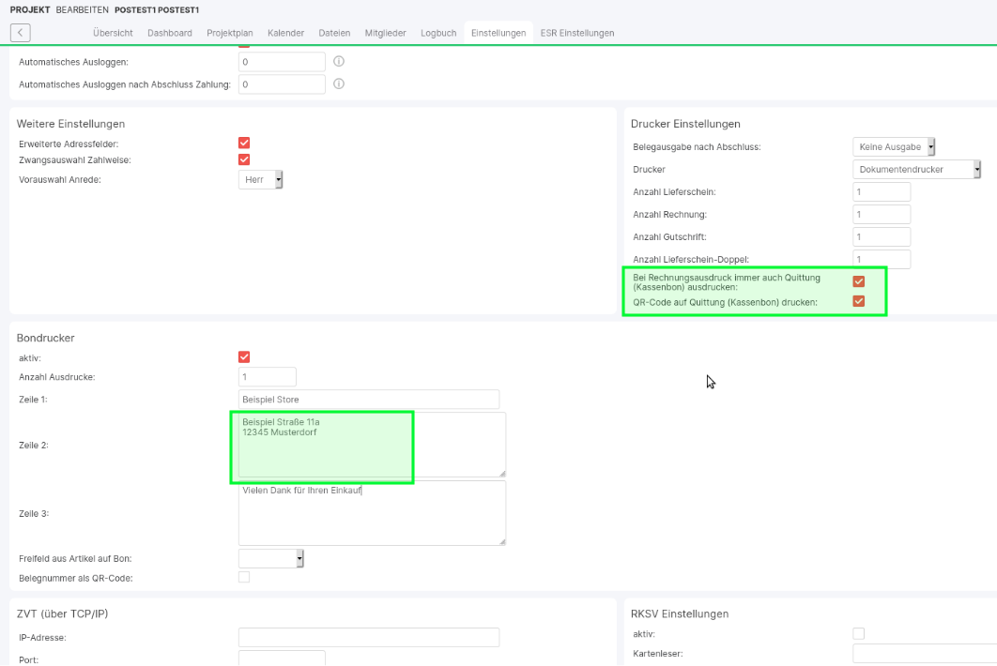Switch to the Projektplan tab

click(x=230, y=33)
